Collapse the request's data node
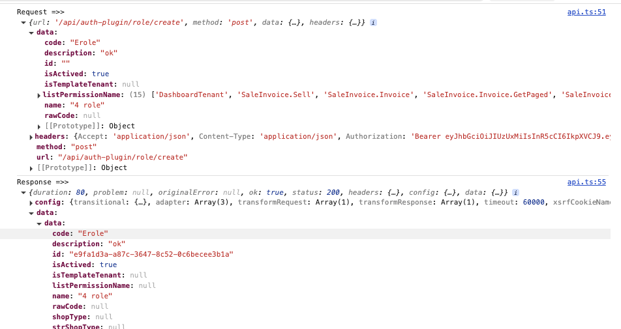The width and height of the screenshot is (621, 329). (x=31, y=33)
